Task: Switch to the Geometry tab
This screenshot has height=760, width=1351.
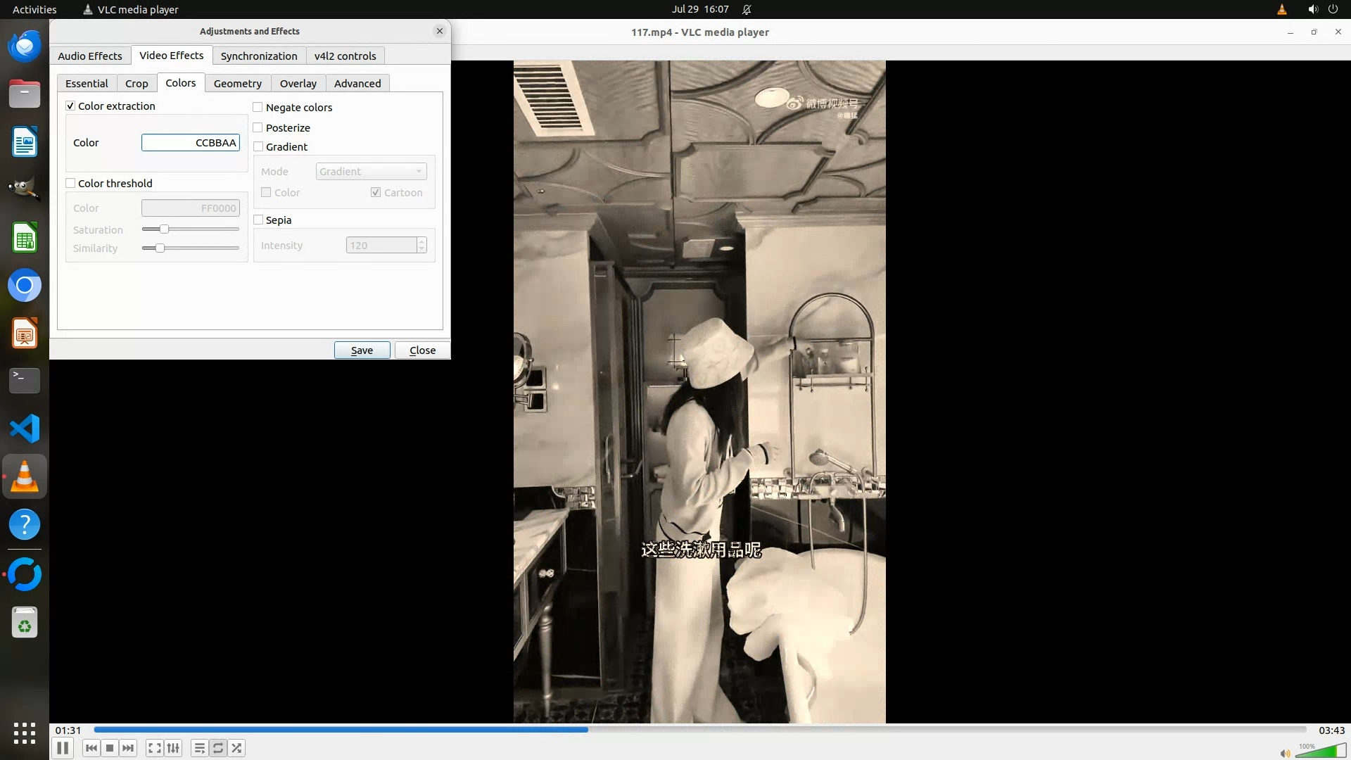Action: coord(237,84)
